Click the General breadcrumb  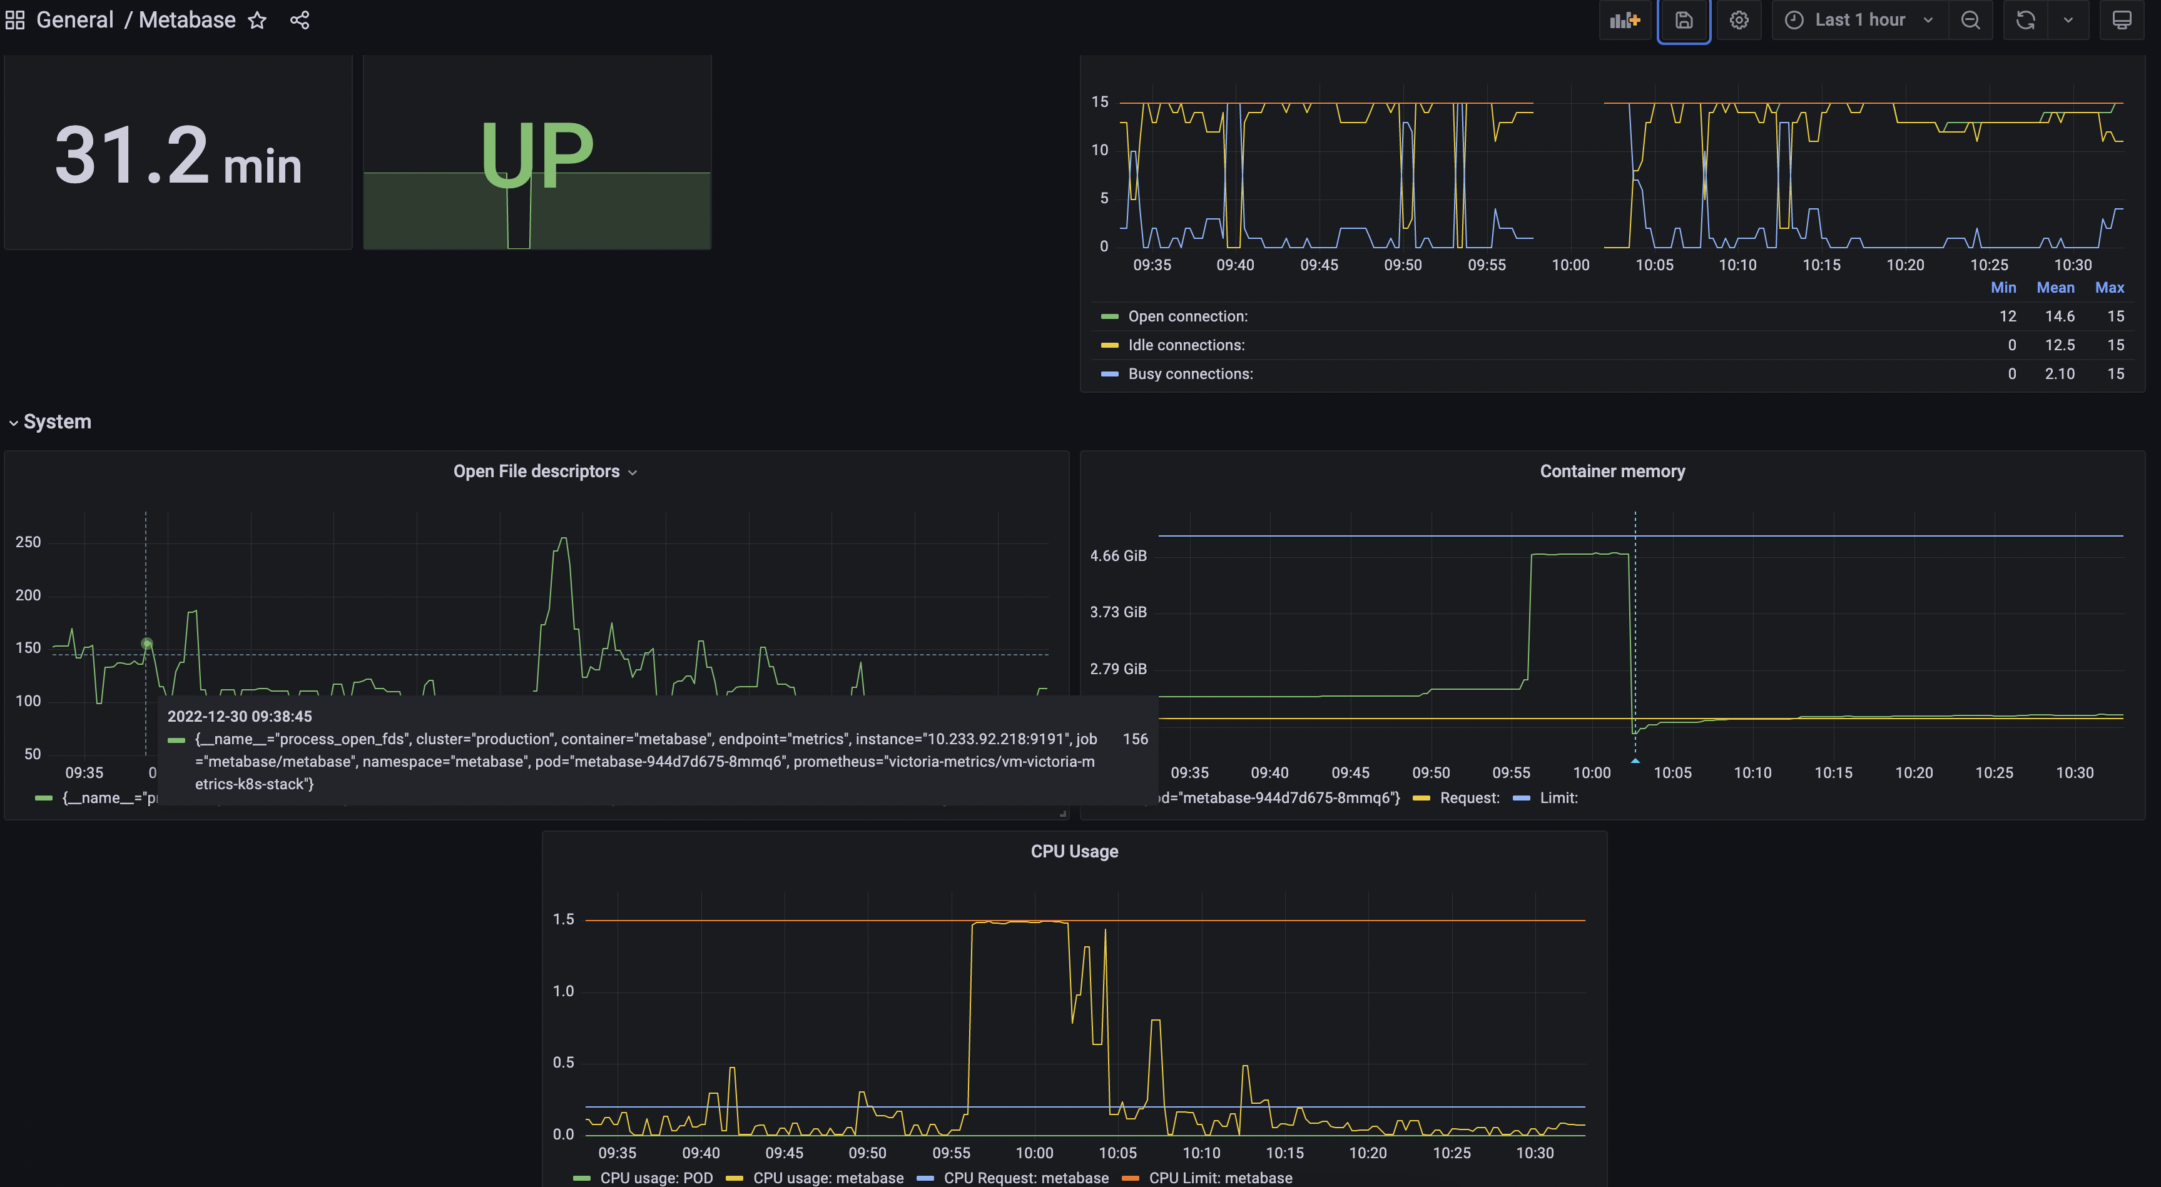[x=74, y=19]
